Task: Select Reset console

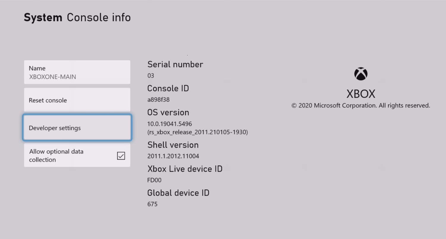Action: 77,100
